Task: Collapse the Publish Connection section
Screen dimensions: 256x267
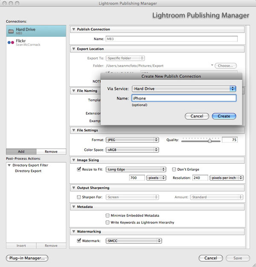Action: pyautogui.click(x=74, y=29)
